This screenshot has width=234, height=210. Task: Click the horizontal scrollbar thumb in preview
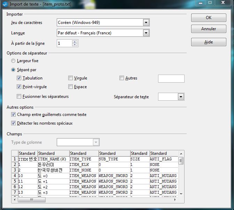pyautogui.click(x=32, y=200)
